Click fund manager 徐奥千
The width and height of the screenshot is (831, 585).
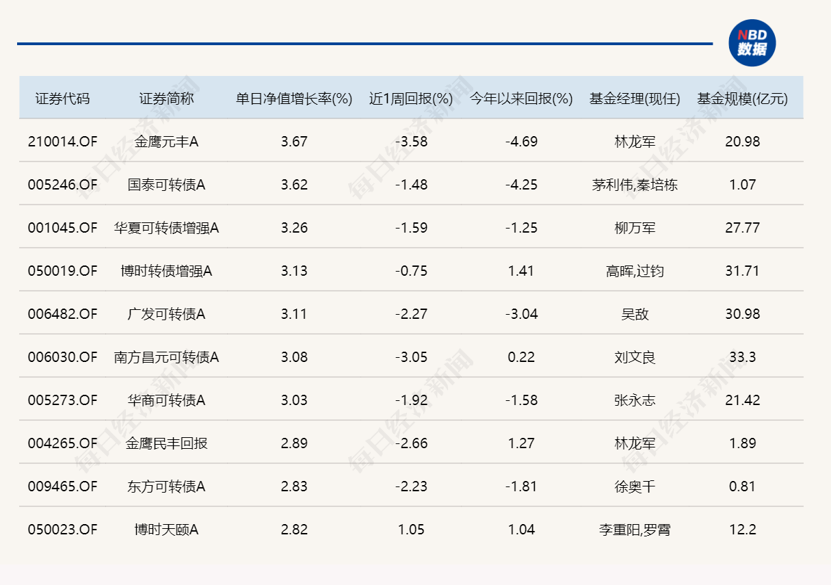[635, 486]
